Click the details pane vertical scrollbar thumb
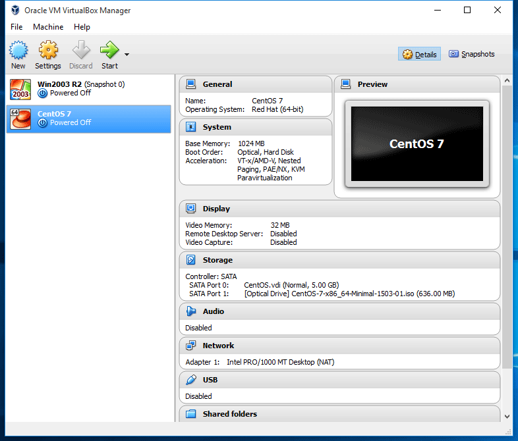 [x=507, y=227]
